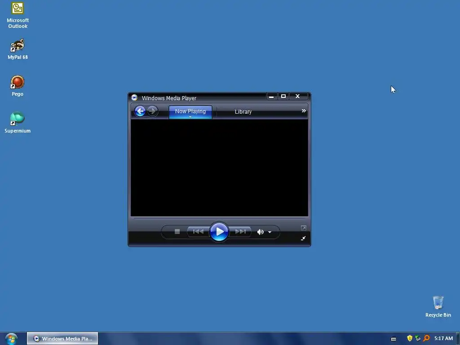Go back with the blue Back arrow
This screenshot has width=460, height=345.
pos(140,111)
